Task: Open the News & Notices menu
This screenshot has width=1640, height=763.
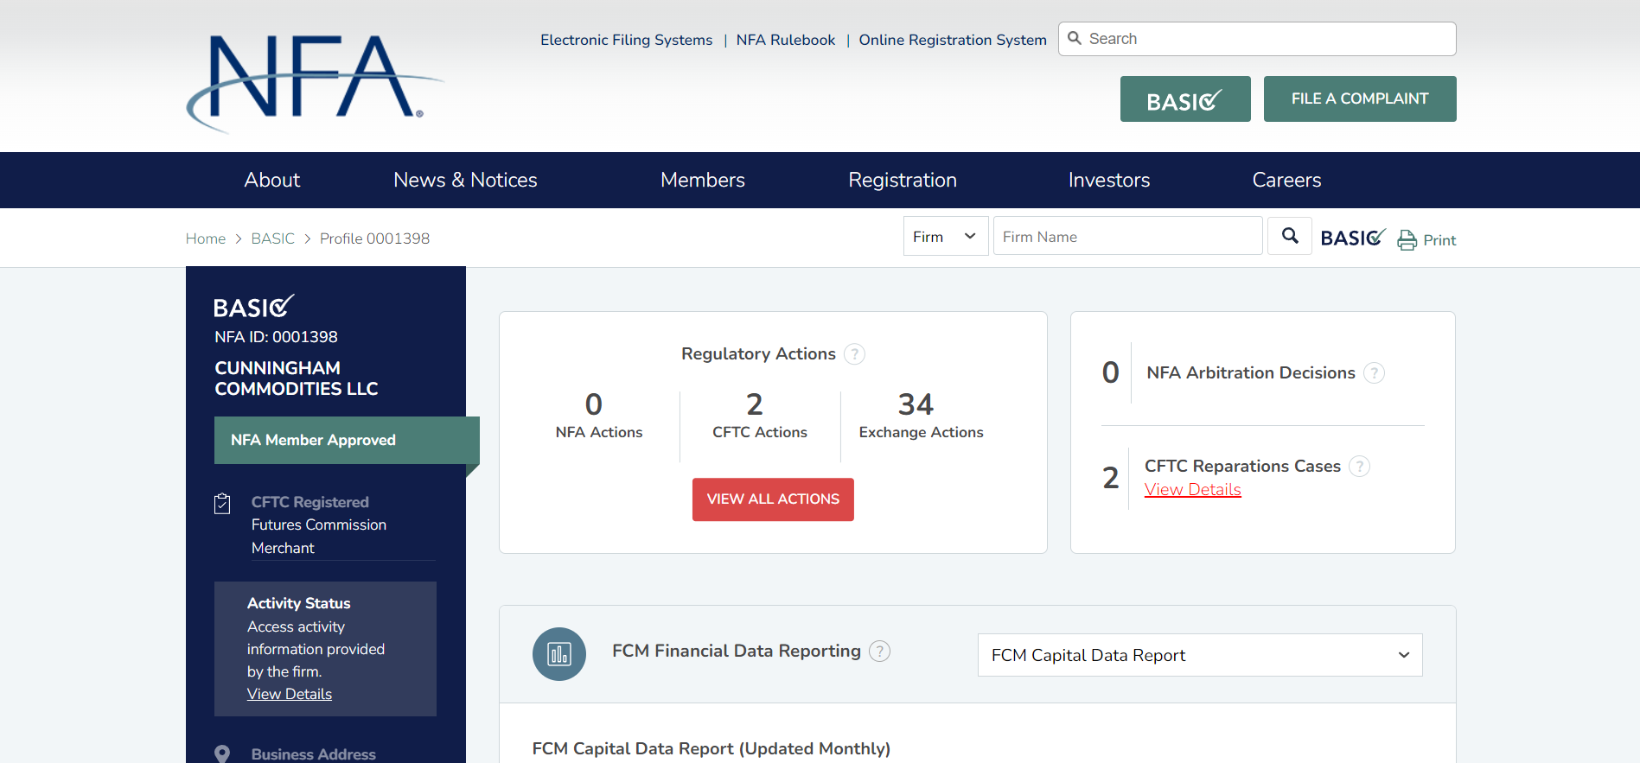Action: point(465,180)
